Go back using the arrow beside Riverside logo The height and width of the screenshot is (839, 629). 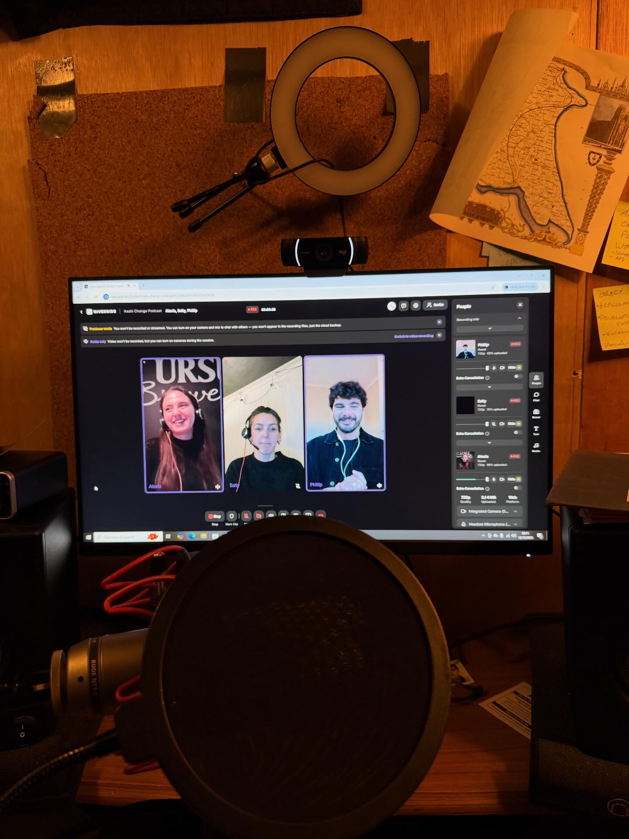(x=81, y=312)
